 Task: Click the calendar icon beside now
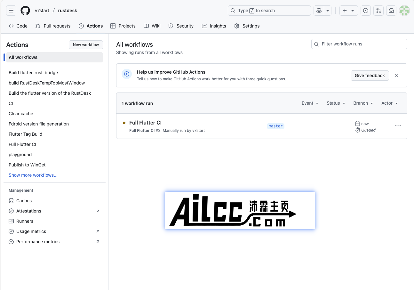[358, 124]
